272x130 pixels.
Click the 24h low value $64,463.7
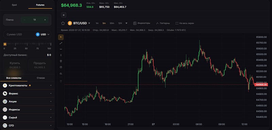[120, 7]
